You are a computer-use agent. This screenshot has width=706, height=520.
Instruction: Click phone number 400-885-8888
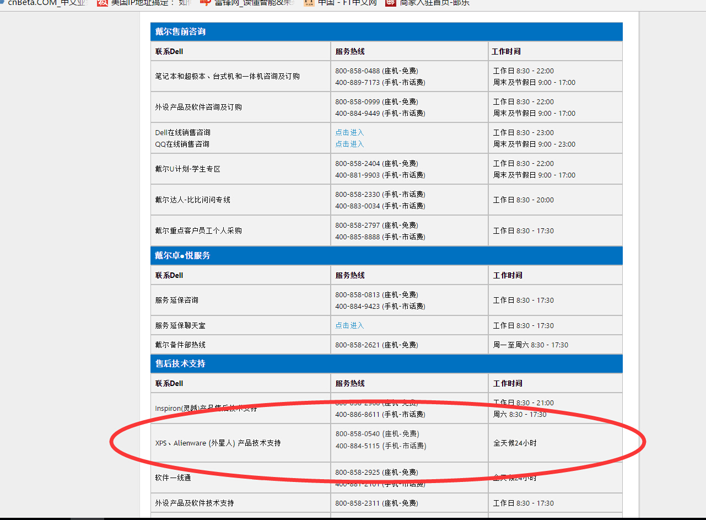358,237
